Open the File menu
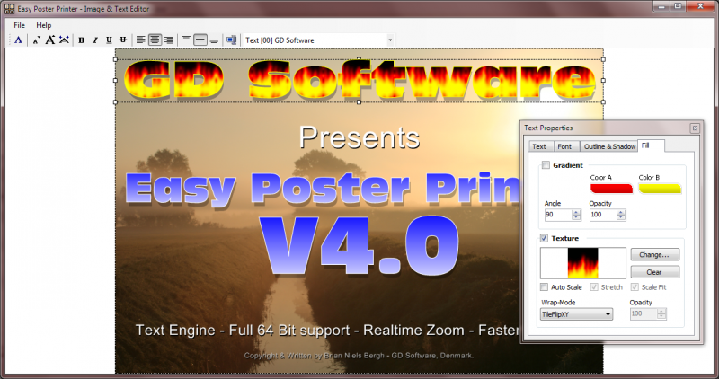 click(19, 25)
